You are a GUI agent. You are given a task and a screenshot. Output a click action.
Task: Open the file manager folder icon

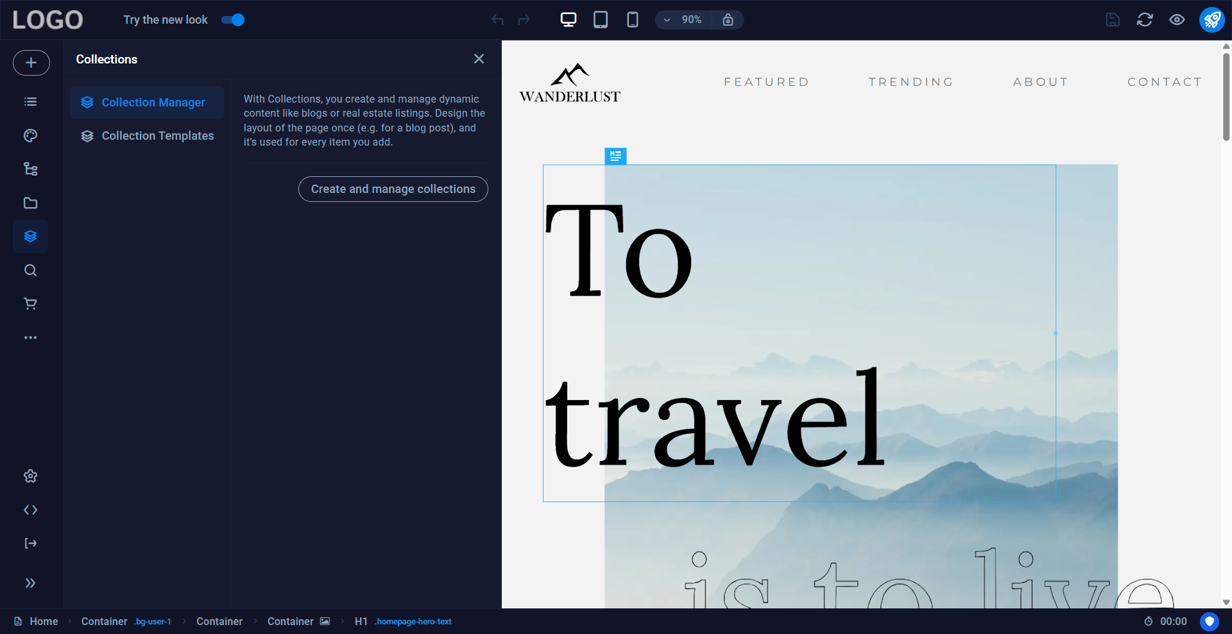(x=30, y=203)
